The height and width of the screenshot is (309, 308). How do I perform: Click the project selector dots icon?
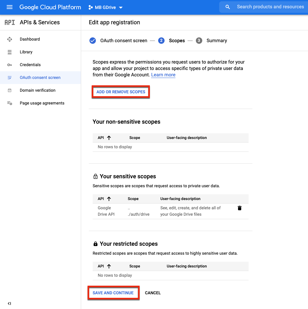coord(90,7)
